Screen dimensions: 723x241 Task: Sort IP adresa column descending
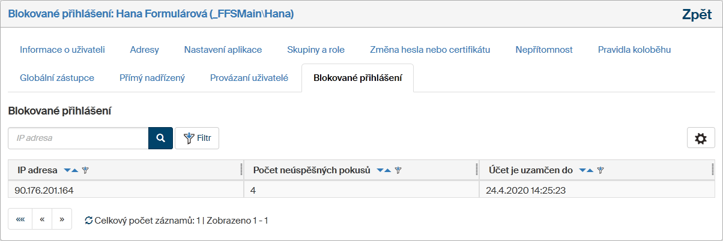[67, 170]
